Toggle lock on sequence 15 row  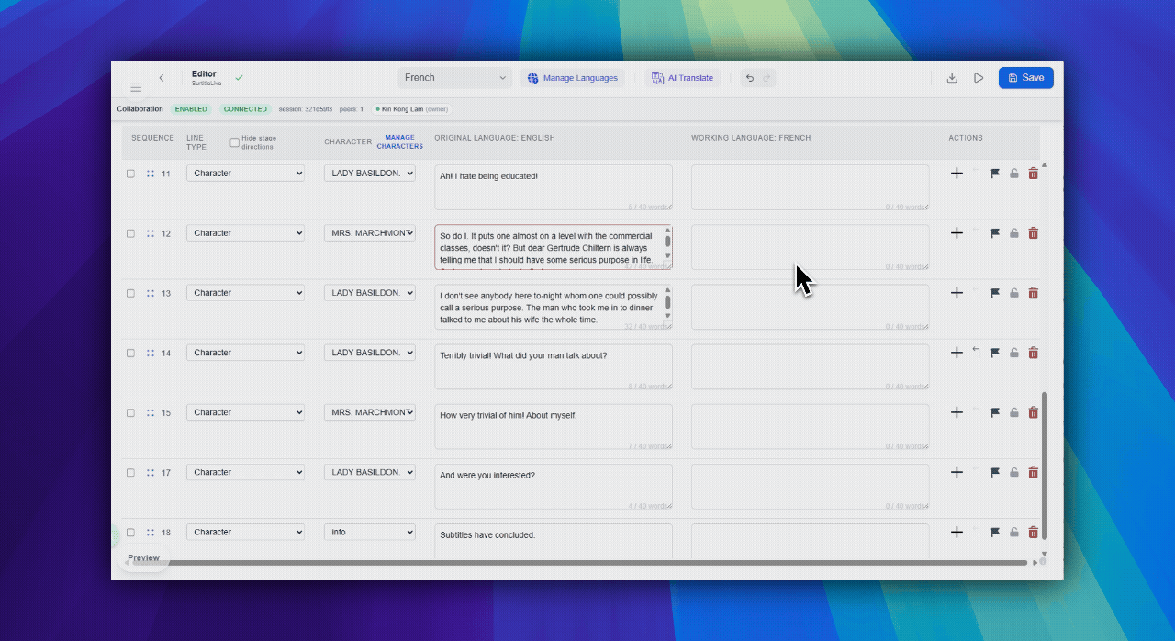click(x=1014, y=412)
